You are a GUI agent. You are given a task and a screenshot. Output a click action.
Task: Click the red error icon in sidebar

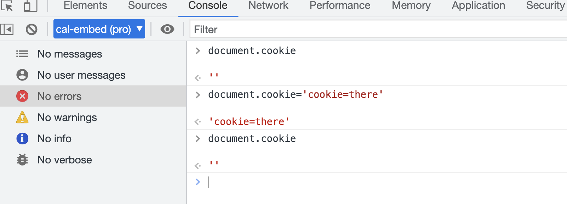pyautogui.click(x=22, y=96)
